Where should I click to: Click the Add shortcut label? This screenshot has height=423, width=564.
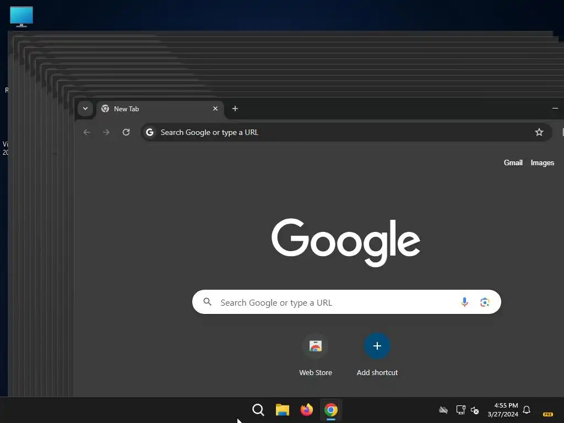pos(377,373)
